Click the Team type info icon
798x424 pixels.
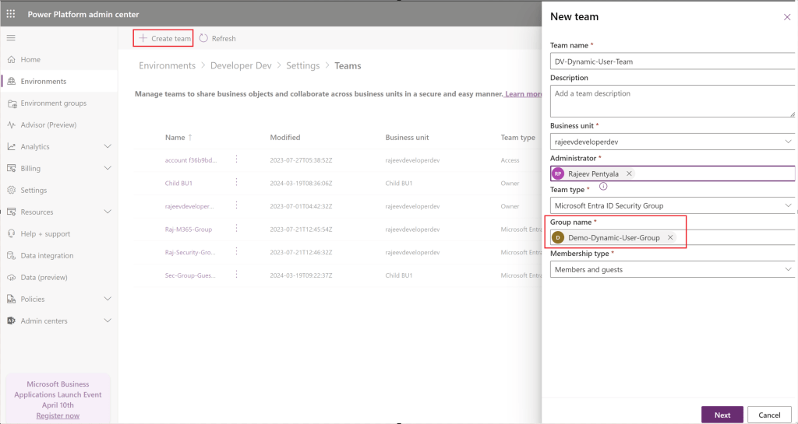[603, 187]
